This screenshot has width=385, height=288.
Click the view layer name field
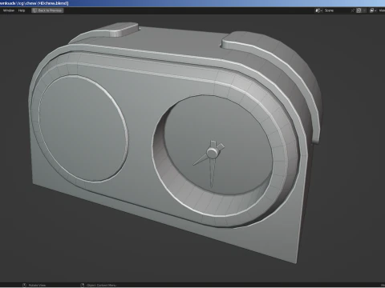point(382,10)
